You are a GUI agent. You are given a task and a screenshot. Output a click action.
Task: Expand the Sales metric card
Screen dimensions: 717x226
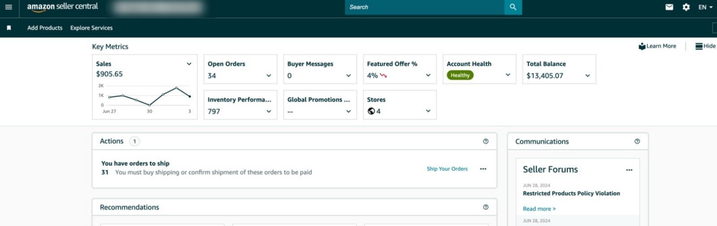[189, 64]
